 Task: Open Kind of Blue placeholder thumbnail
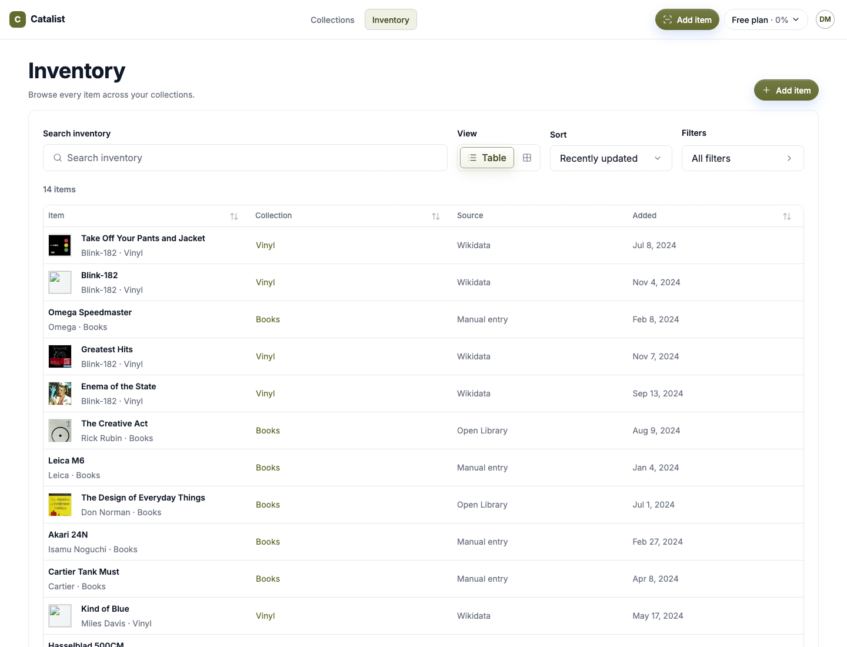(x=60, y=616)
